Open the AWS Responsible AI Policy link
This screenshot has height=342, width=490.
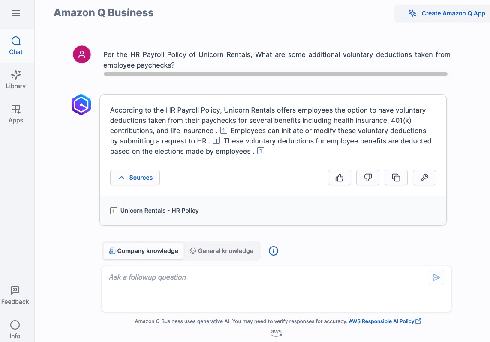[382, 321]
